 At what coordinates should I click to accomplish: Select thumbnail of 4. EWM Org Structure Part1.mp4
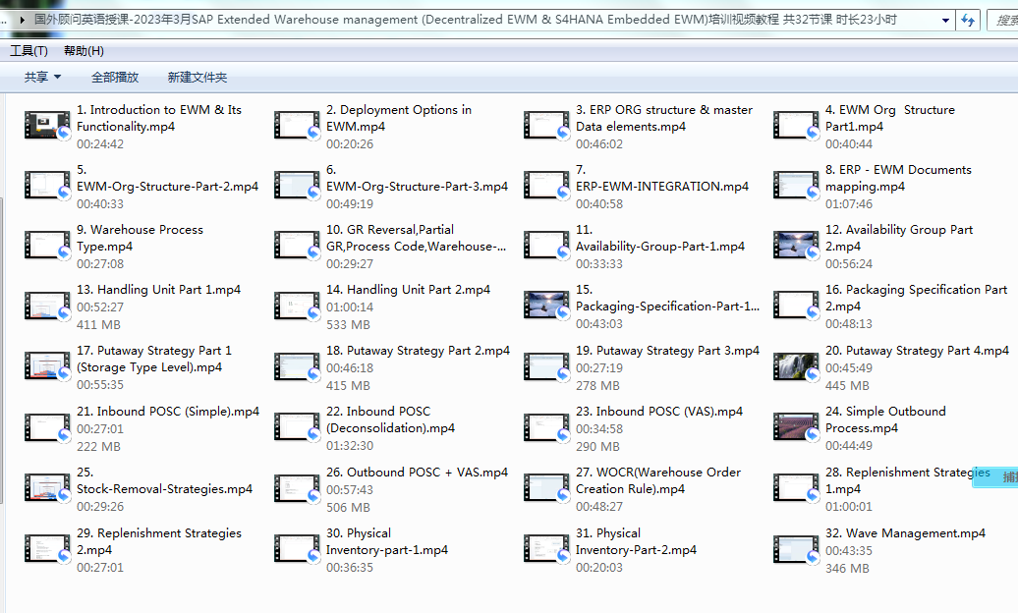(796, 126)
